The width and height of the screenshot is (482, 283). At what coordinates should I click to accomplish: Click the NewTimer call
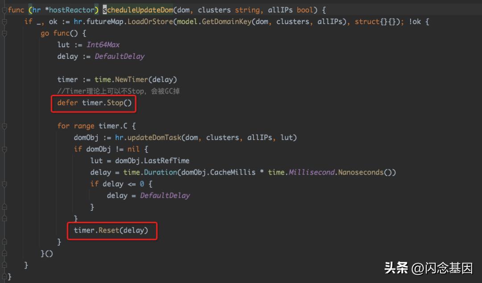[132, 79]
